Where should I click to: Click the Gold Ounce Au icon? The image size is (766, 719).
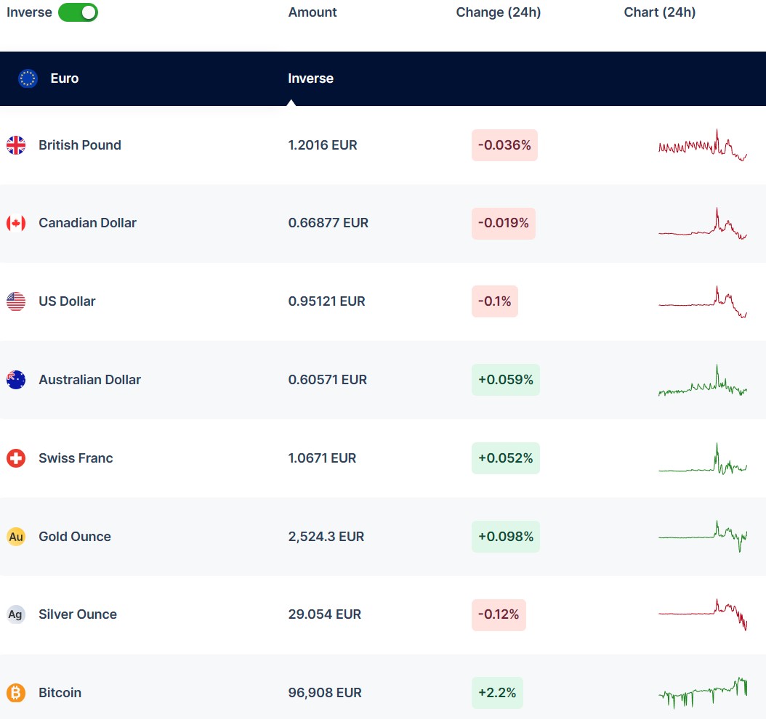point(16,537)
